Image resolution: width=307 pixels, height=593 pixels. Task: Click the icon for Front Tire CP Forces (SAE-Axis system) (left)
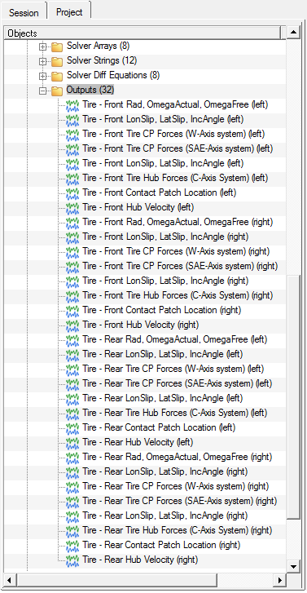pos(72,149)
